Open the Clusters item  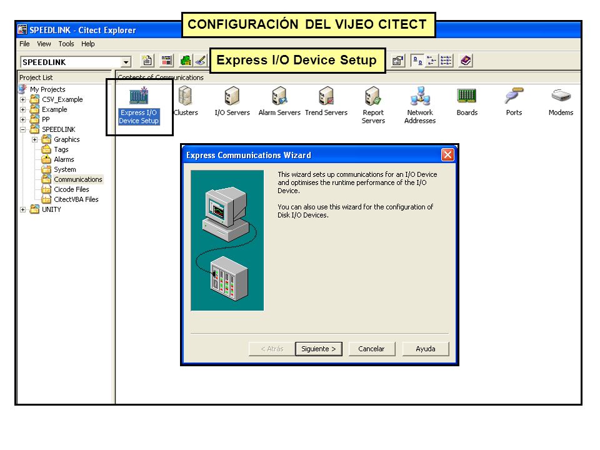(186, 101)
